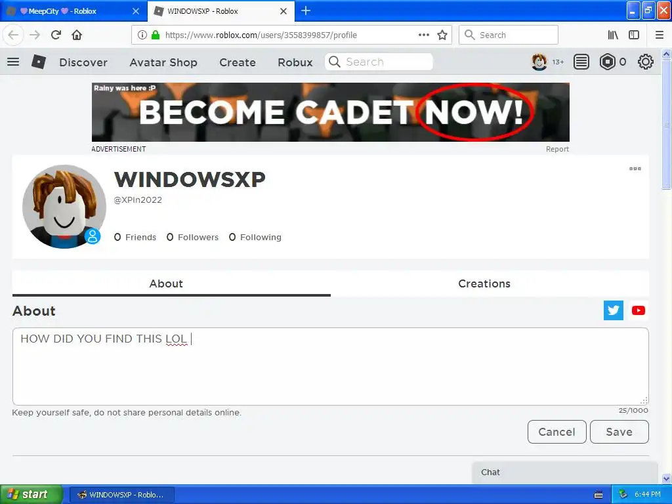672x504 pixels.
Task: Report the advertisement
Action: pos(557,149)
